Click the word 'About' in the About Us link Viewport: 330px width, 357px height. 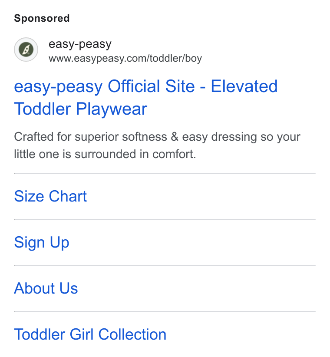point(34,288)
